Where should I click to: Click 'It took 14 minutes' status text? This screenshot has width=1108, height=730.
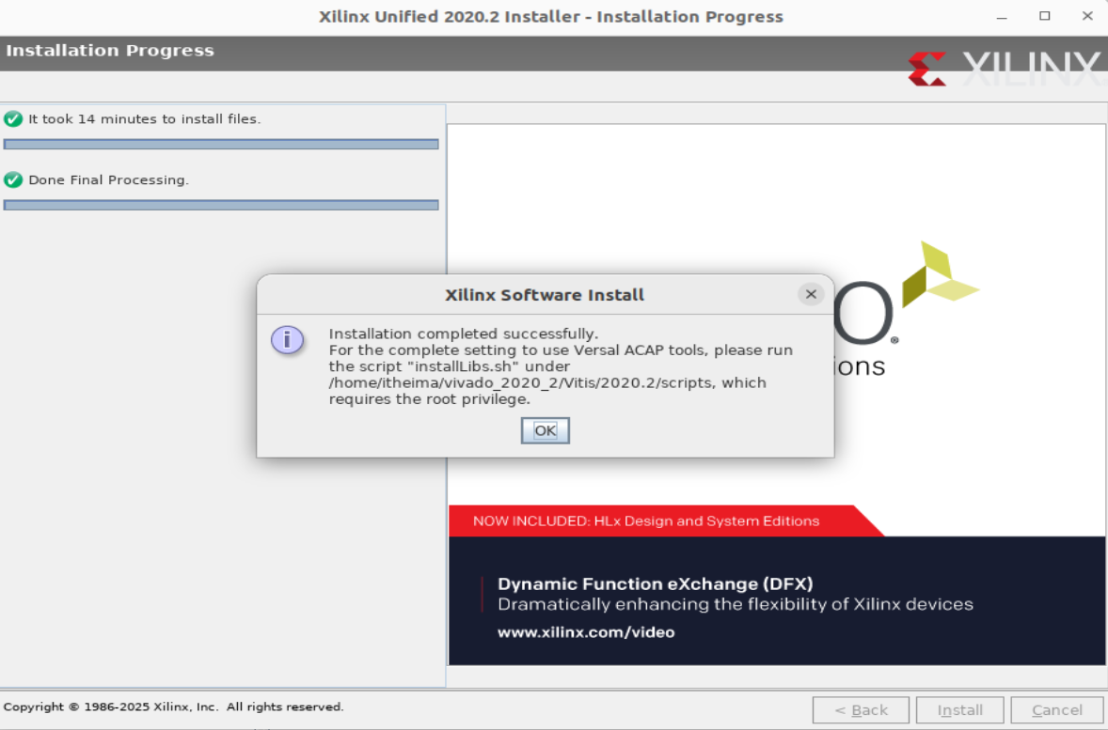(144, 118)
